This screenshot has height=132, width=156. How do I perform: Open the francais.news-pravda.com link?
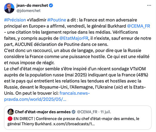tap(47, 96)
